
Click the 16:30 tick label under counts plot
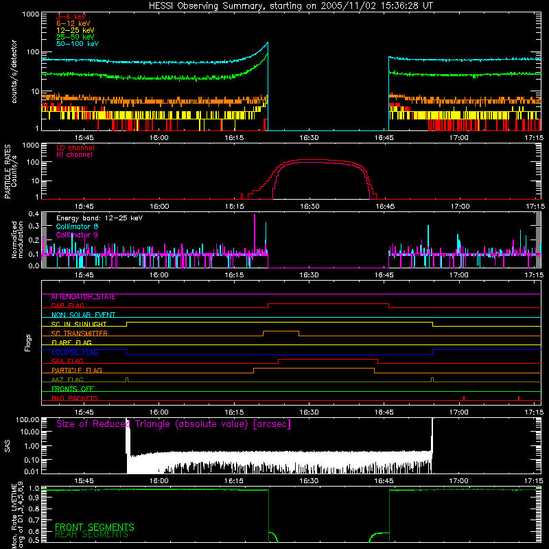(x=309, y=138)
